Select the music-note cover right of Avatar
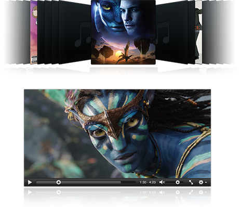Screen dimensions: 239x207 coord(171,32)
